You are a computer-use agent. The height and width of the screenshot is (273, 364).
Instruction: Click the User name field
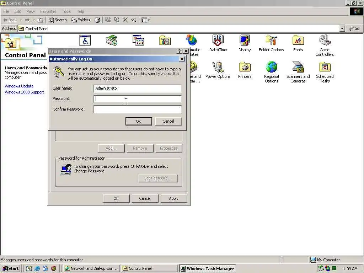(x=138, y=89)
